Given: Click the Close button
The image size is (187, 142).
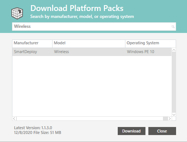Looking at the screenshot, I should point(162,131).
